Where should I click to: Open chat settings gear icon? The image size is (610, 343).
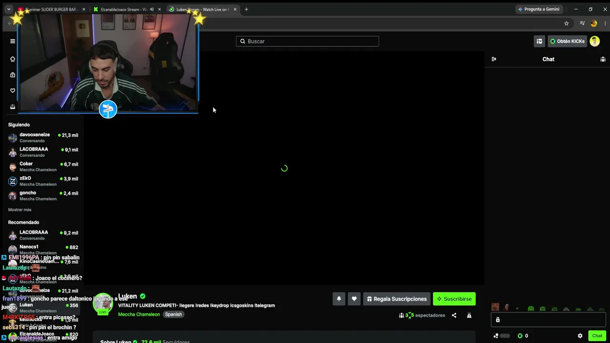coord(580,336)
